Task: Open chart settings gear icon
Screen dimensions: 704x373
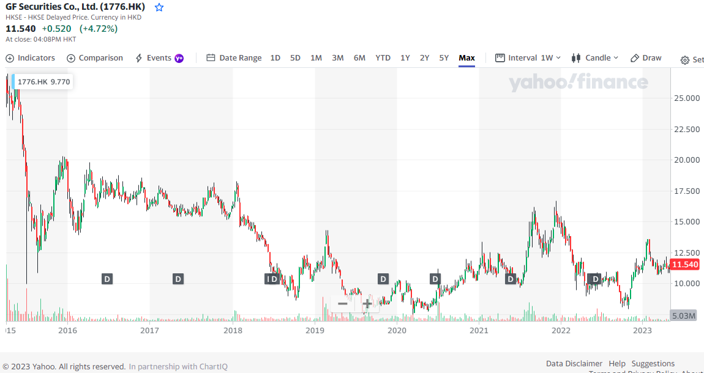Action: click(684, 60)
